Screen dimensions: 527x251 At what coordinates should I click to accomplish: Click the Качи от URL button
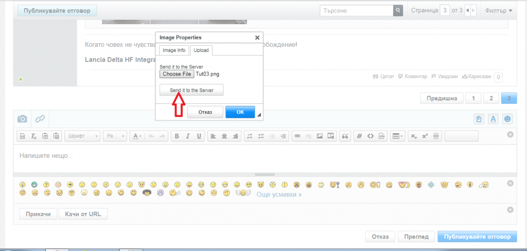(x=83, y=214)
